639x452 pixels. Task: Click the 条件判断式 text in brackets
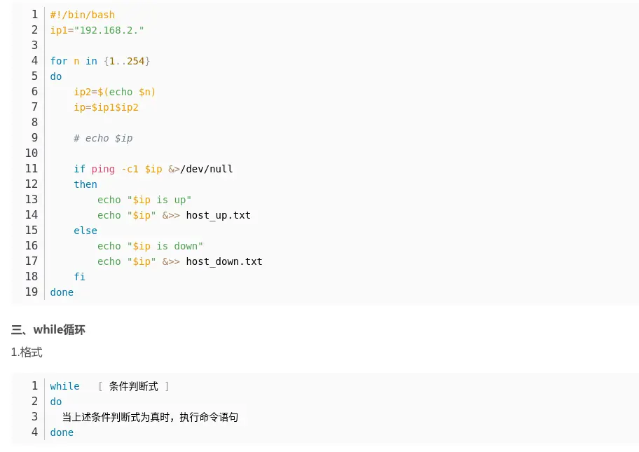coord(133,386)
